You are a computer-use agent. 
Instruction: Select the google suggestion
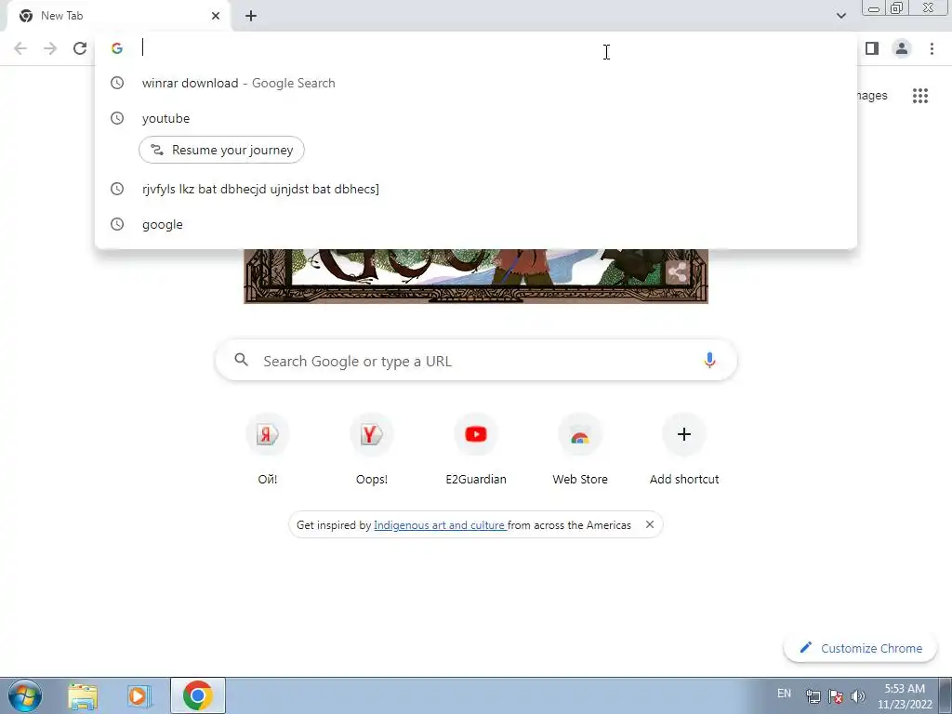[476, 224]
